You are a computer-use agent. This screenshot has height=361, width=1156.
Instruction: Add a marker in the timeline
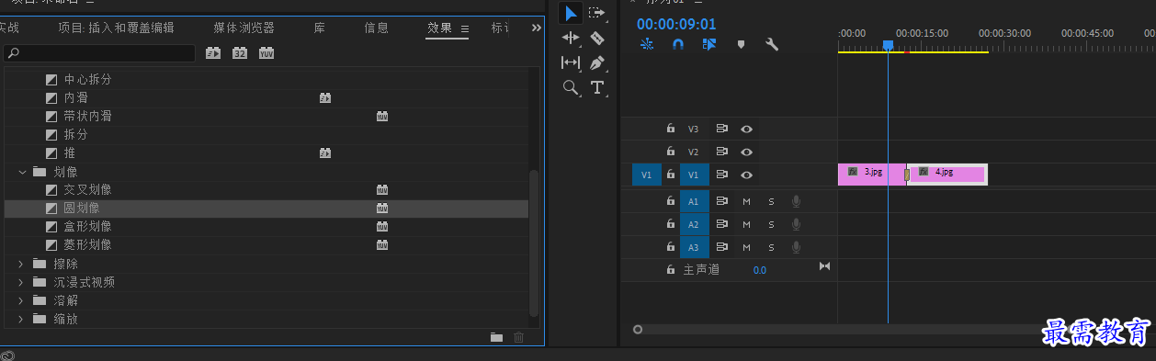click(x=741, y=43)
